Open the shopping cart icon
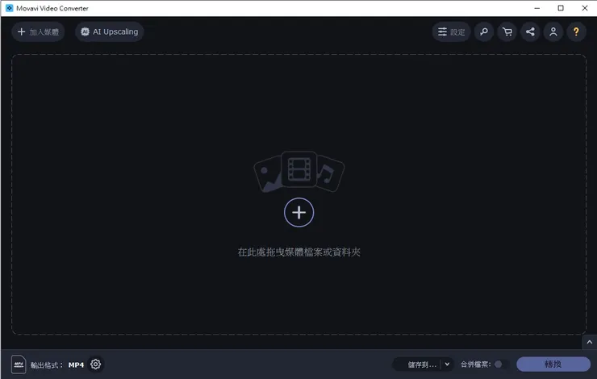 click(x=507, y=32)
